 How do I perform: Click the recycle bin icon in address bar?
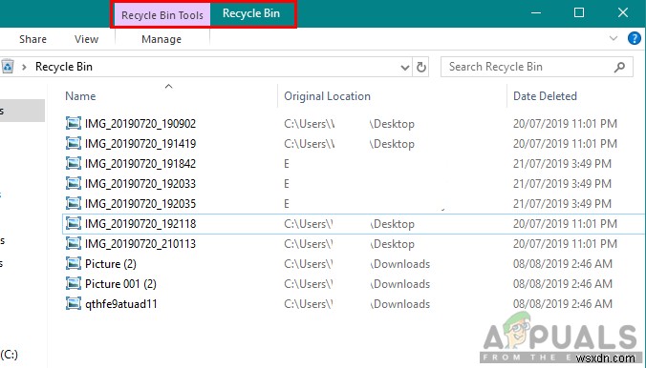pyautogui.click(x=8, y=67)
